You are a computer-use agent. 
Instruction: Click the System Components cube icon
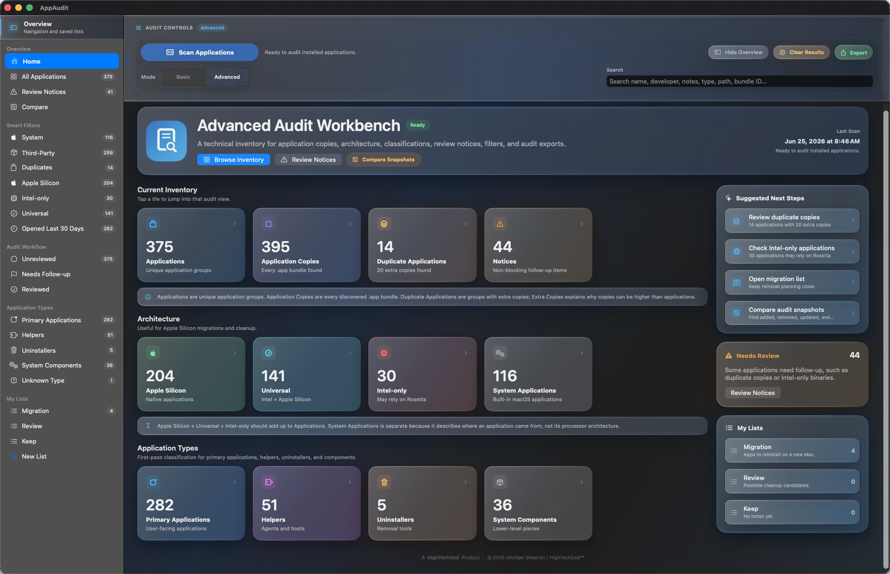coord(500,482)
